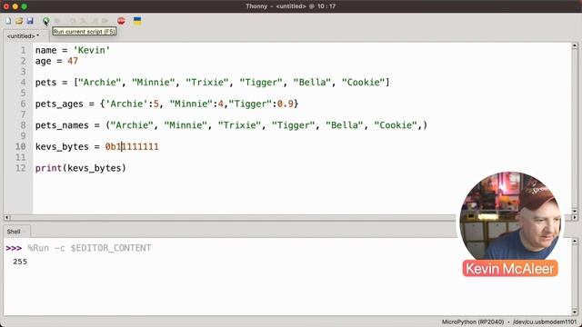Click the greyed-out Debug script icon
Image resolution: width=582 pixels, height=327 pixels.
click(x=57, y=21)
